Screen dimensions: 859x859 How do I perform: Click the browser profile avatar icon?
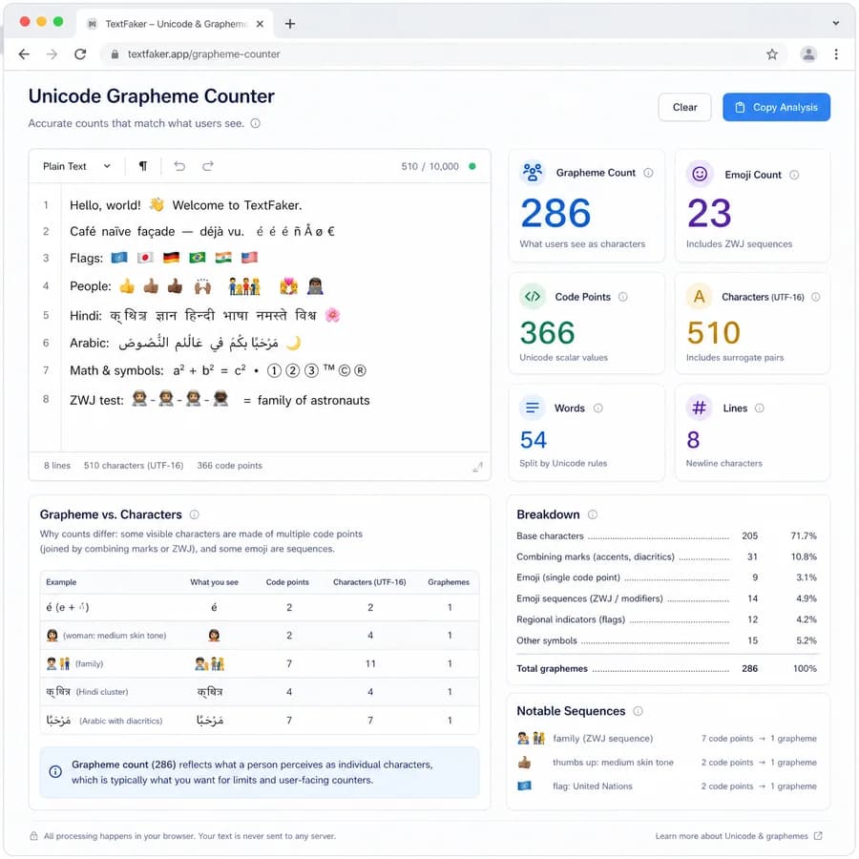(x=808, y=54)
